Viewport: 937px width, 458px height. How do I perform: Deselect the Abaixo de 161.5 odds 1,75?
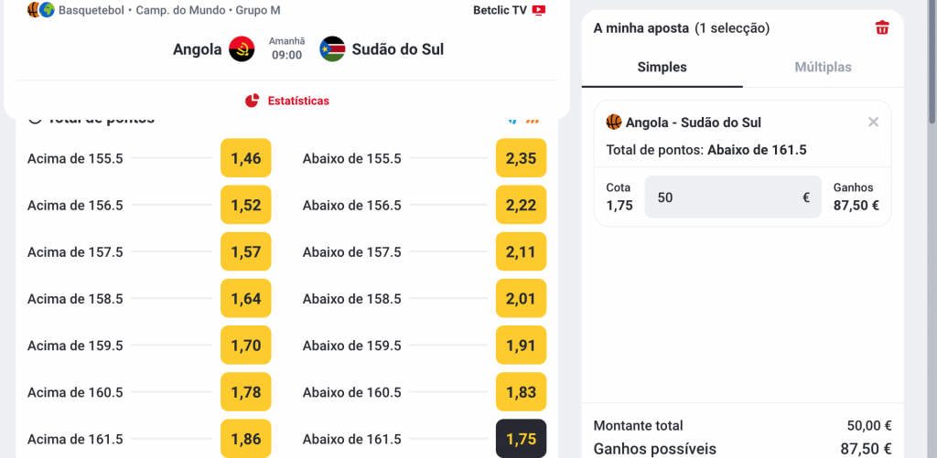pyautogui.click(x=521, y=439)
